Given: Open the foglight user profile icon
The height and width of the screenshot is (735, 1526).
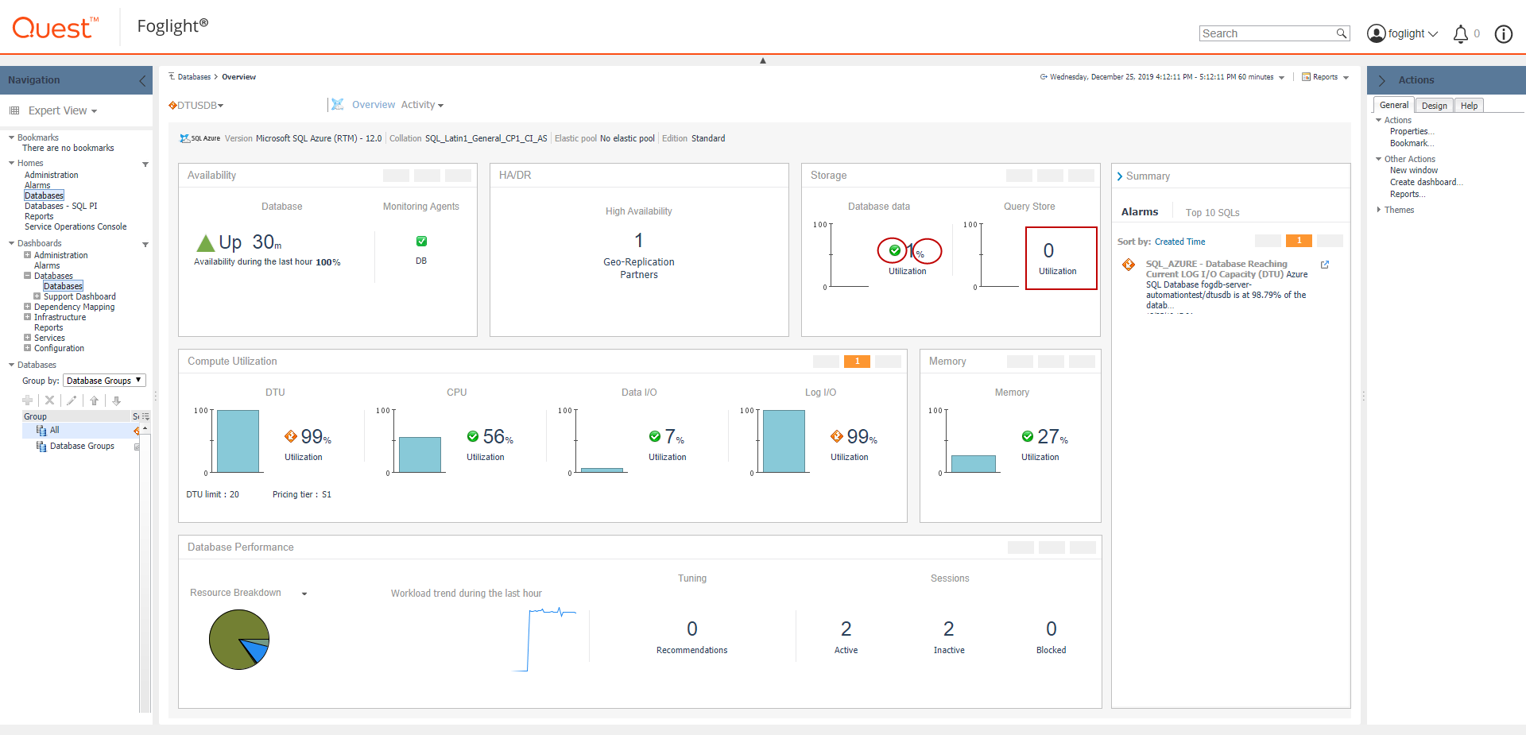Looking at the screenshot, I should [x=1376, y=33].
